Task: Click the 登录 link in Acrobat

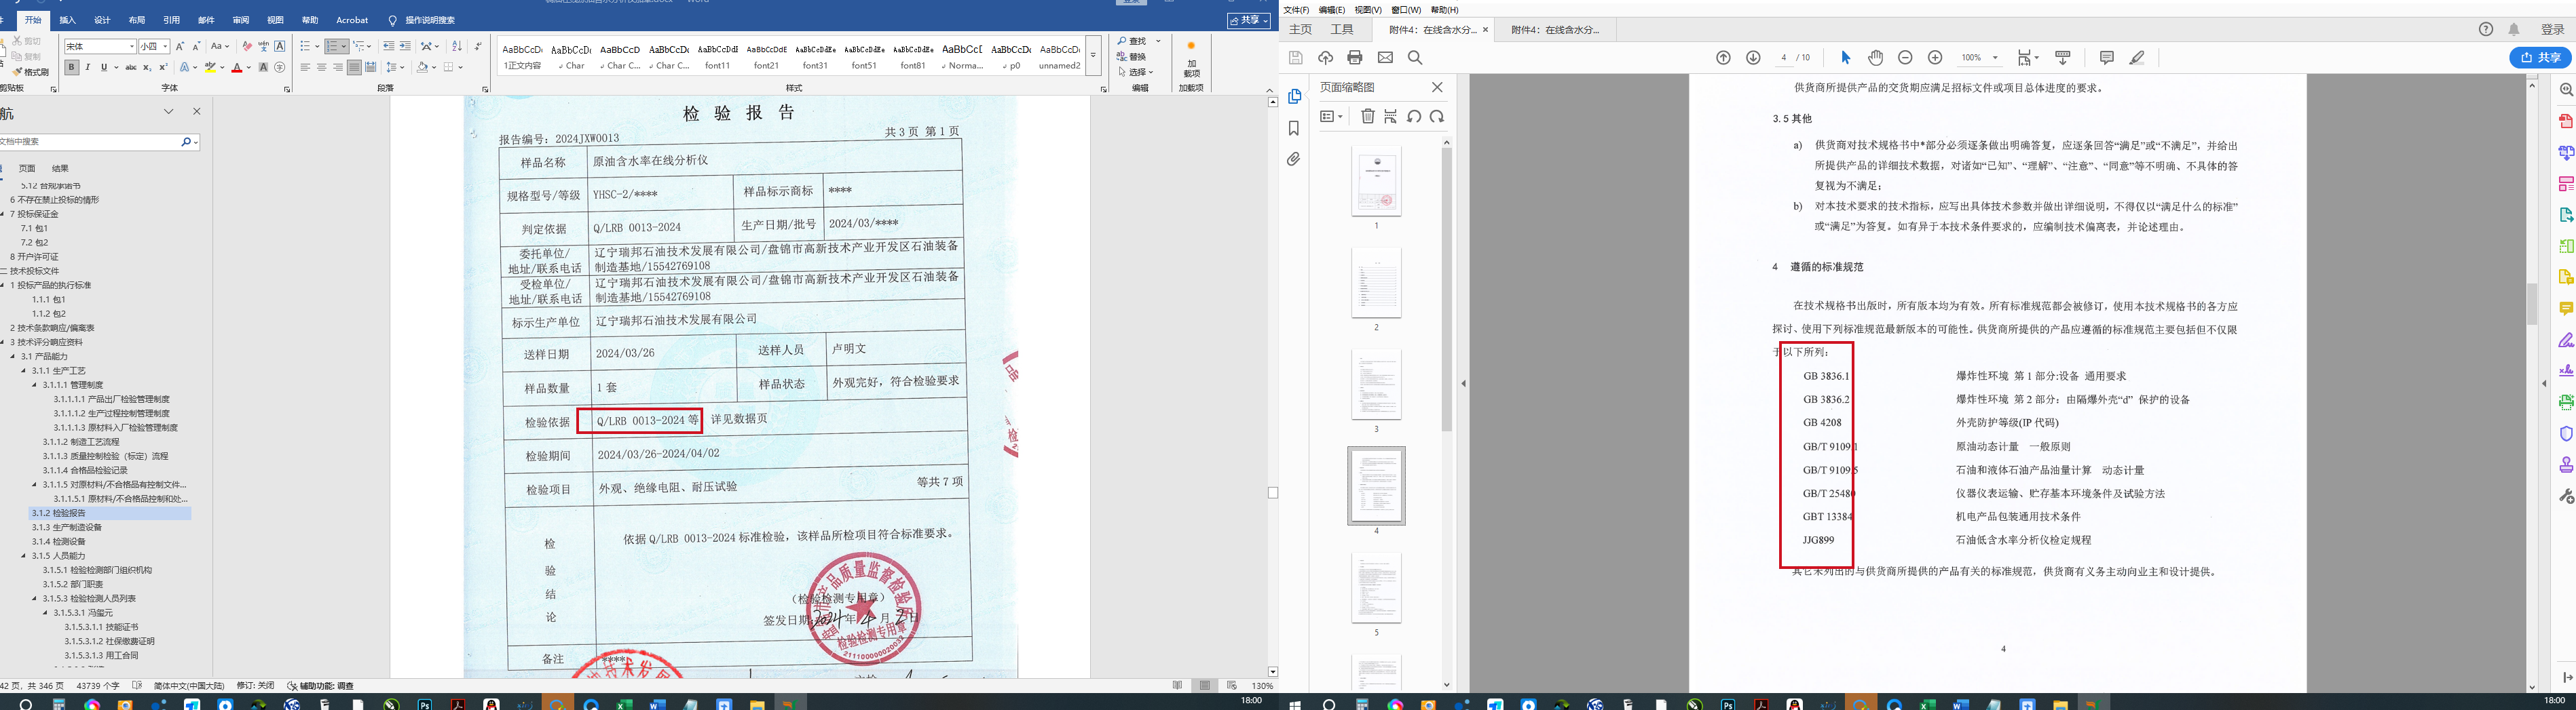Action: point(2553,30)
